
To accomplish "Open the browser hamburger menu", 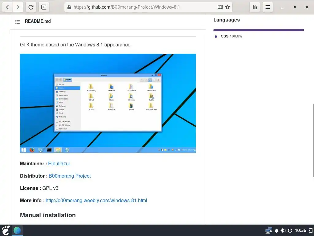I will 267,7.
